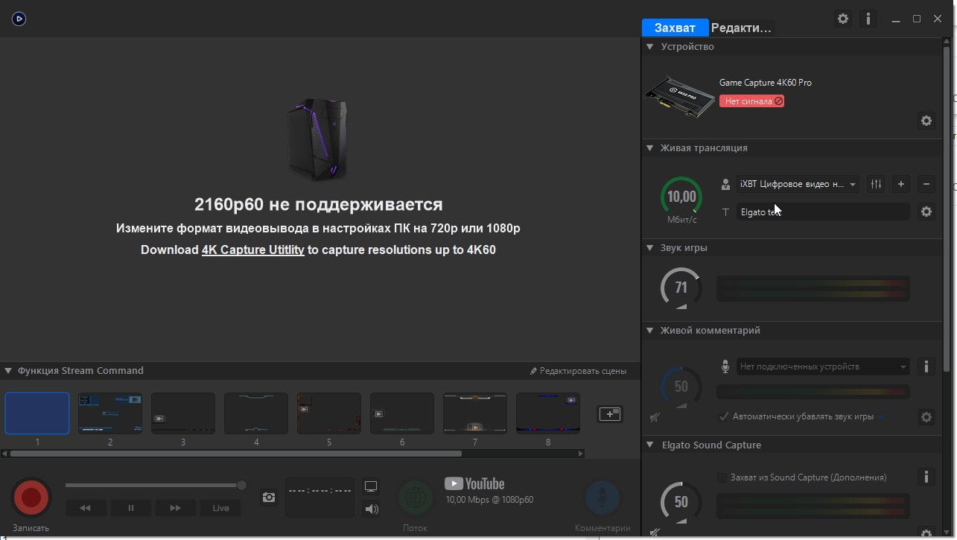Switch to the Редактировать tab
The height and width of the screenshot is (540, 957).
click(x=742, y=28)
